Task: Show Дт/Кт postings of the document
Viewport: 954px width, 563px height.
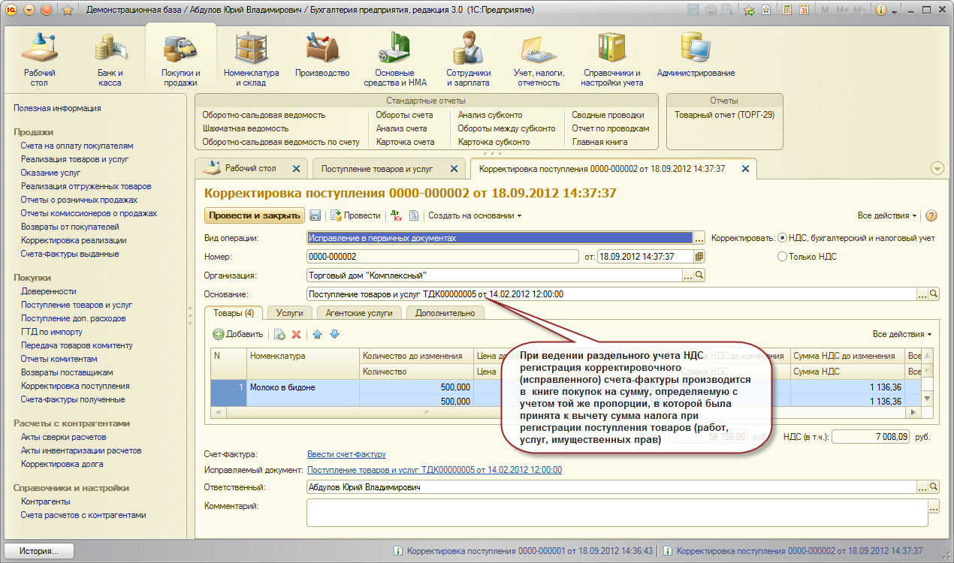Action: [x=397, y=215]
